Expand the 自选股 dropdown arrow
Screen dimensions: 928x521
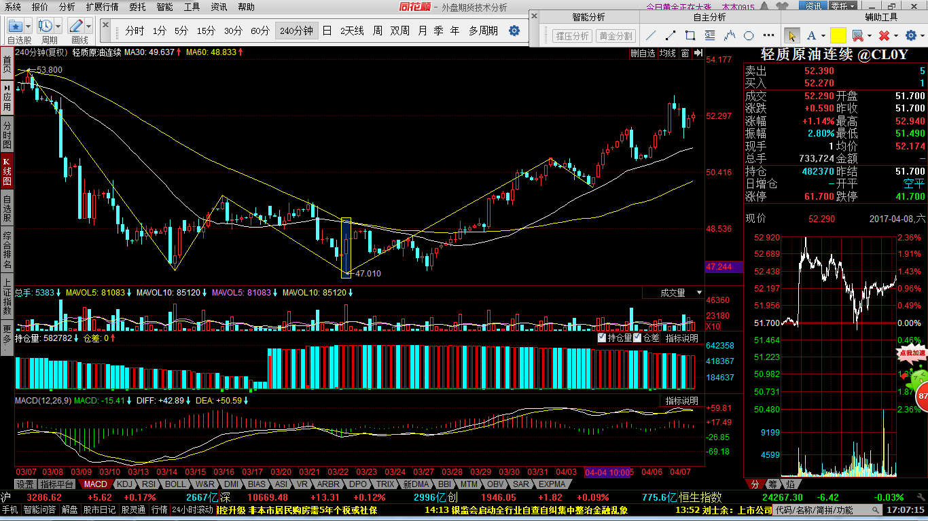pos(29,26)
